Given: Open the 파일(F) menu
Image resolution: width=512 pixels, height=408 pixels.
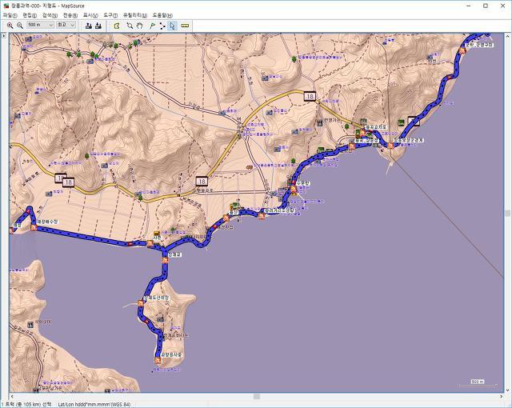Looking at the screenshot, I should coord(10,15).
